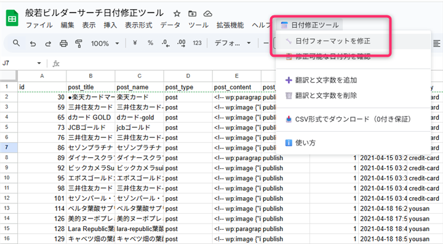Open zoom level 100% dropdown
Image resolution: width=443 pixels, height=244 pixels.
105,43
